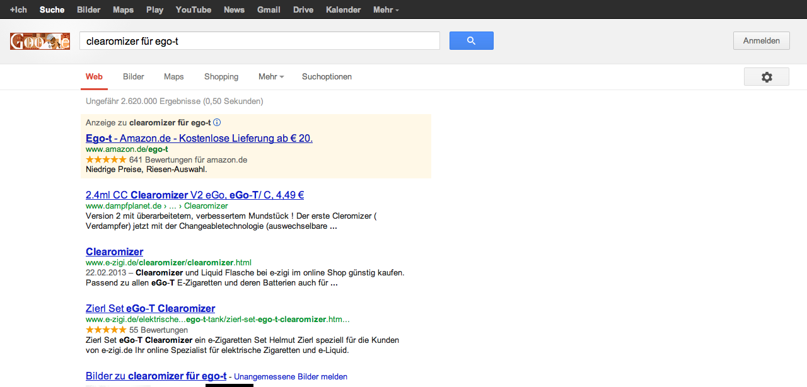The height and width of the screenshot is (387, 807).
Task: Open Gmail from the top navigation bar
Action: coord(269,9)
